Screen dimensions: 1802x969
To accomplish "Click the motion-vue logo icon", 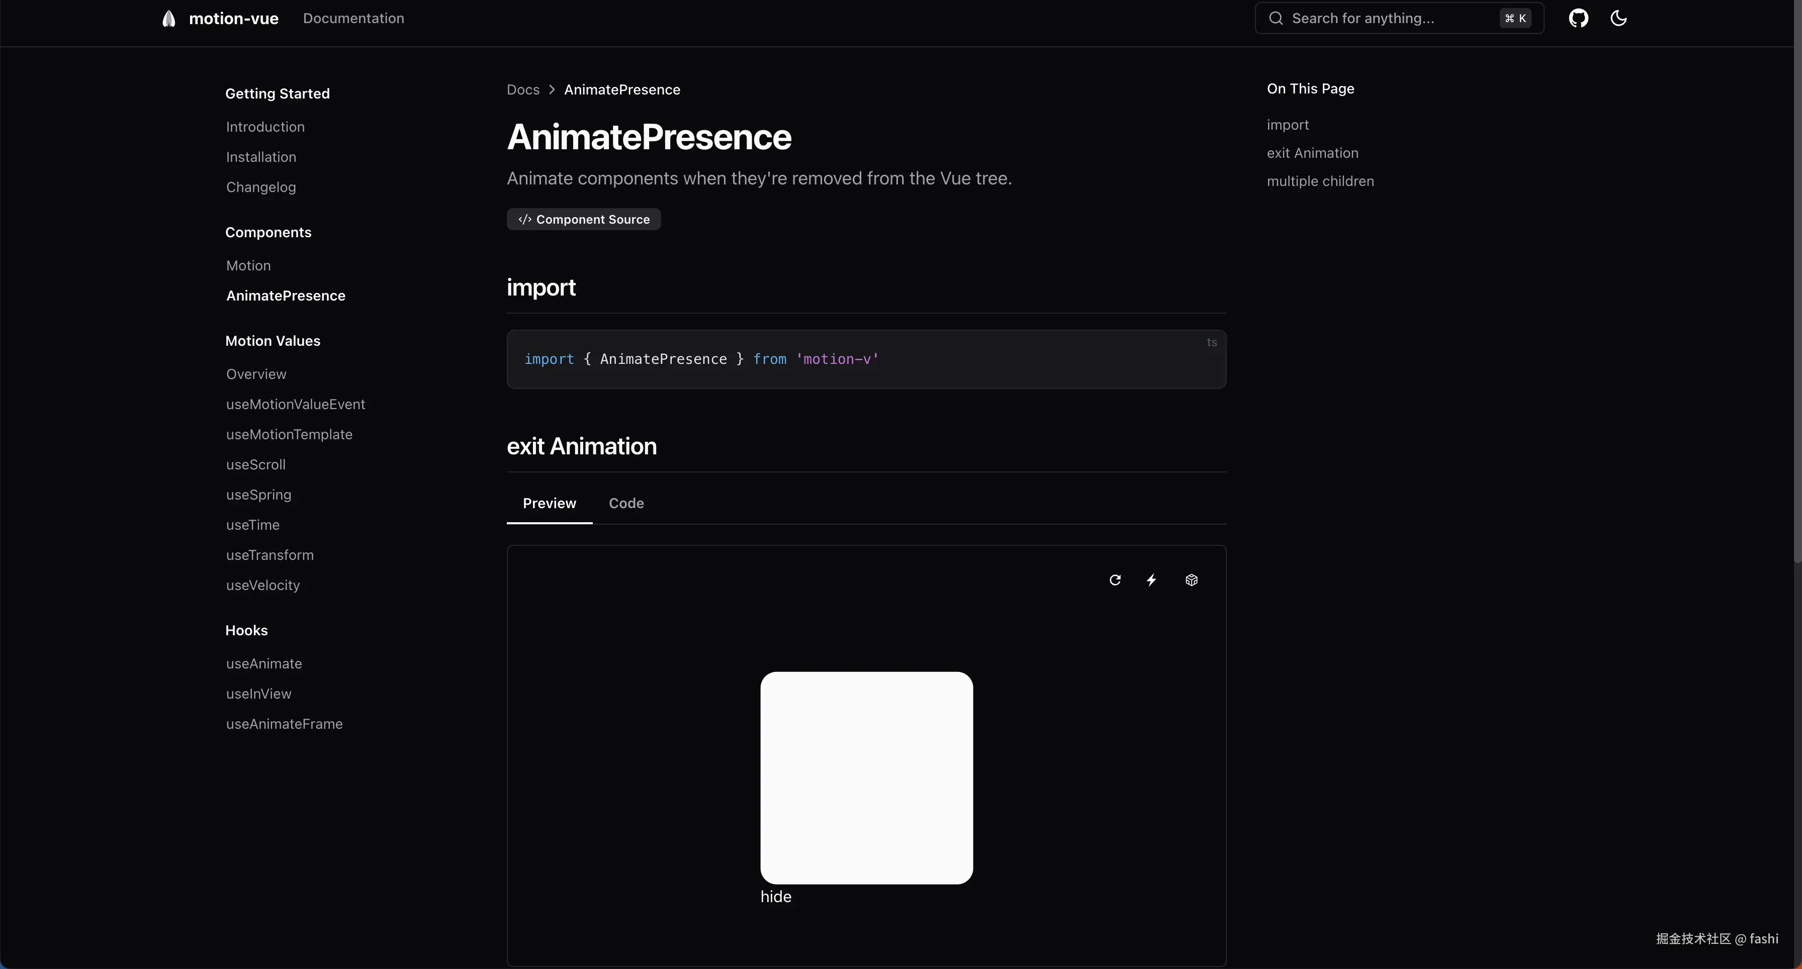I will (x=168, y=19).
